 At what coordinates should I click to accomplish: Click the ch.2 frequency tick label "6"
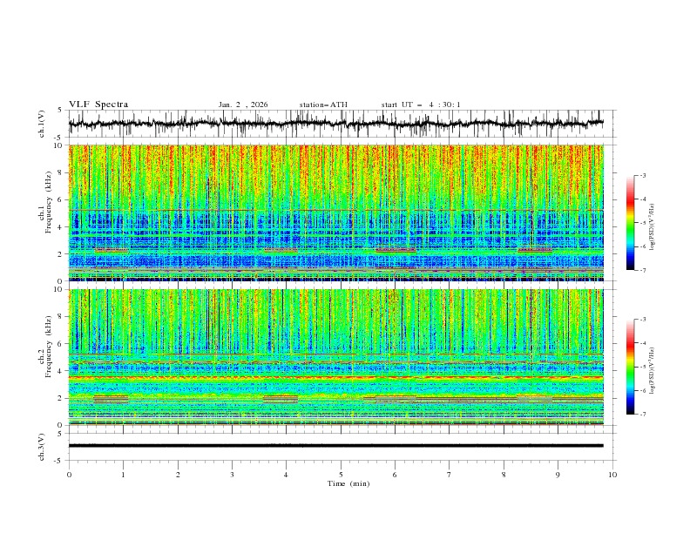[x=62, y=344]
